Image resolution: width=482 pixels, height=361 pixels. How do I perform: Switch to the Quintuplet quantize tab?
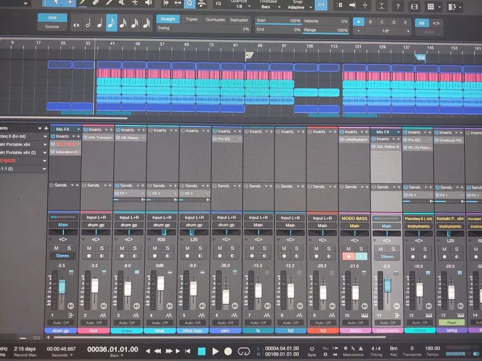click(215, 20)
